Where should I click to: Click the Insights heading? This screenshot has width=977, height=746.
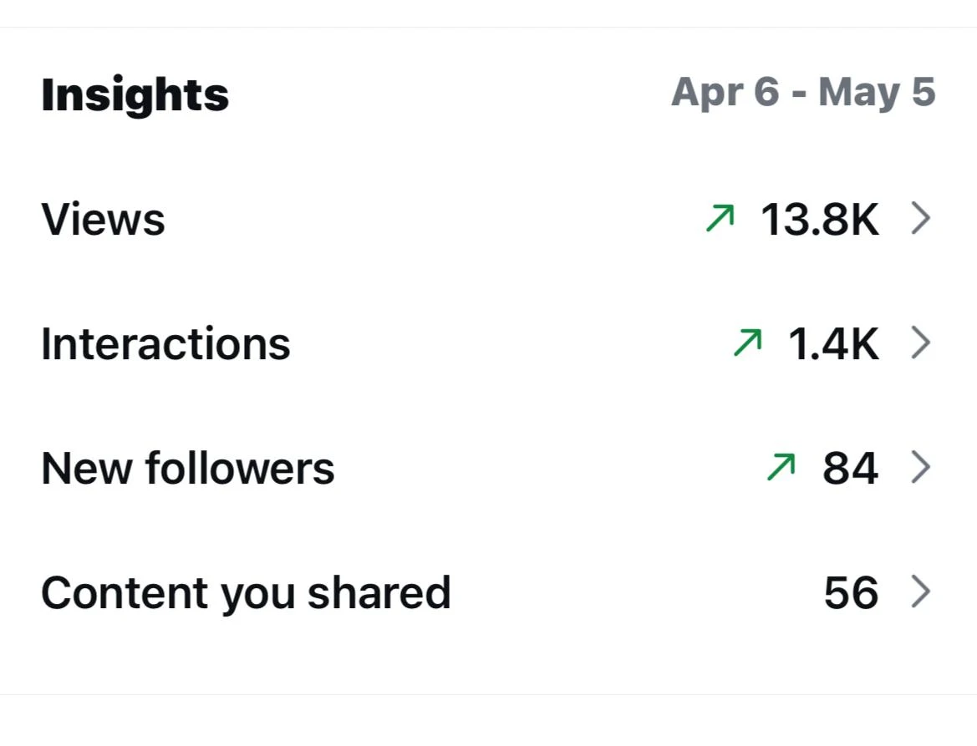click(x=135, y=95)
